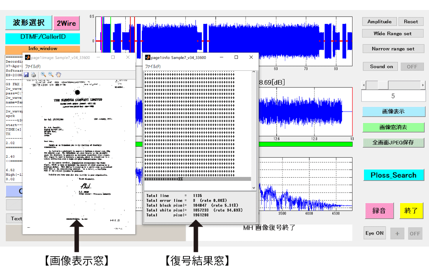Viewport: 429px width, 277px height.
Task: Toggle Eye ON button
Action: [374, 233]
